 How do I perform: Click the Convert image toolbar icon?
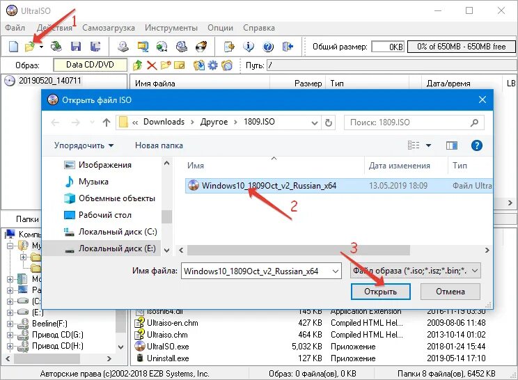[x=162, y=47]
